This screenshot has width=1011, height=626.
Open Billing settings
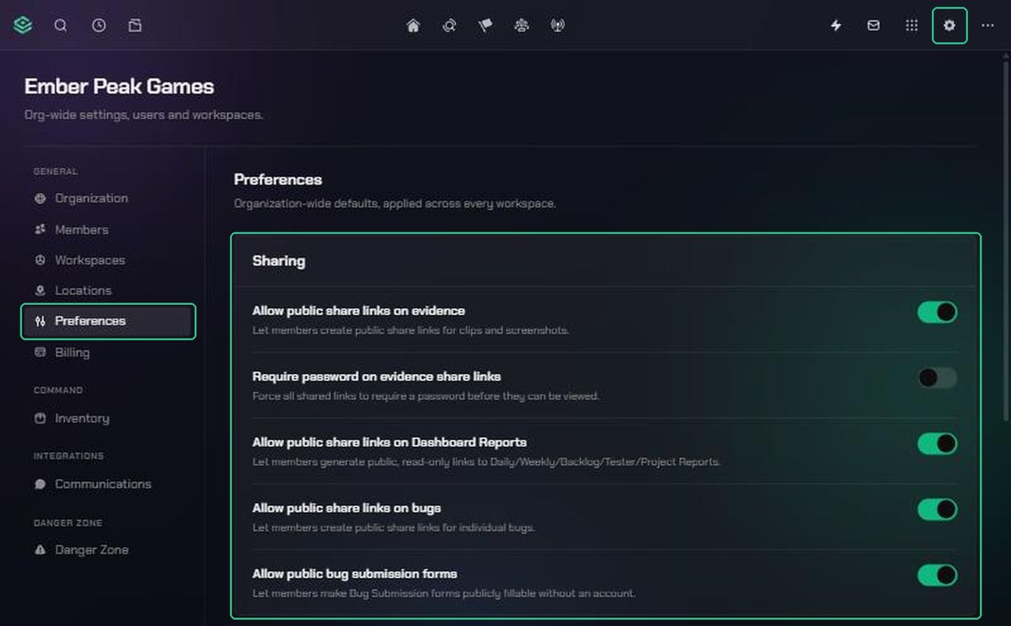[x=109, y=352]
